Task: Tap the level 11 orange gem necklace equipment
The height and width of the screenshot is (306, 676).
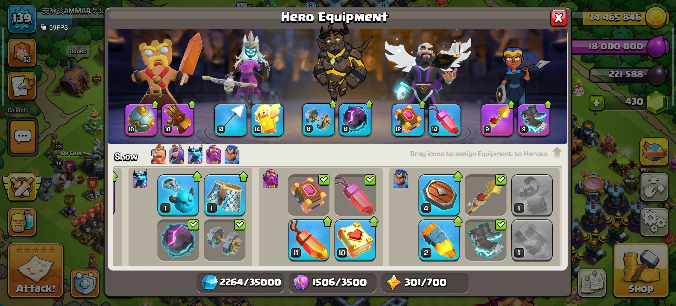Action: (x=308, y=240)
